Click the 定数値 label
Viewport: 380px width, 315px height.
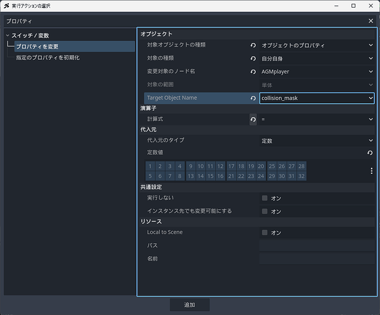155,152
